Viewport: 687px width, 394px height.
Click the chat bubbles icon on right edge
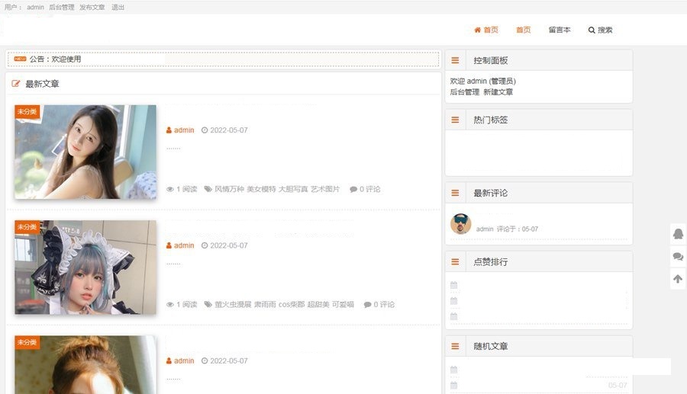(x=677, y=257)
